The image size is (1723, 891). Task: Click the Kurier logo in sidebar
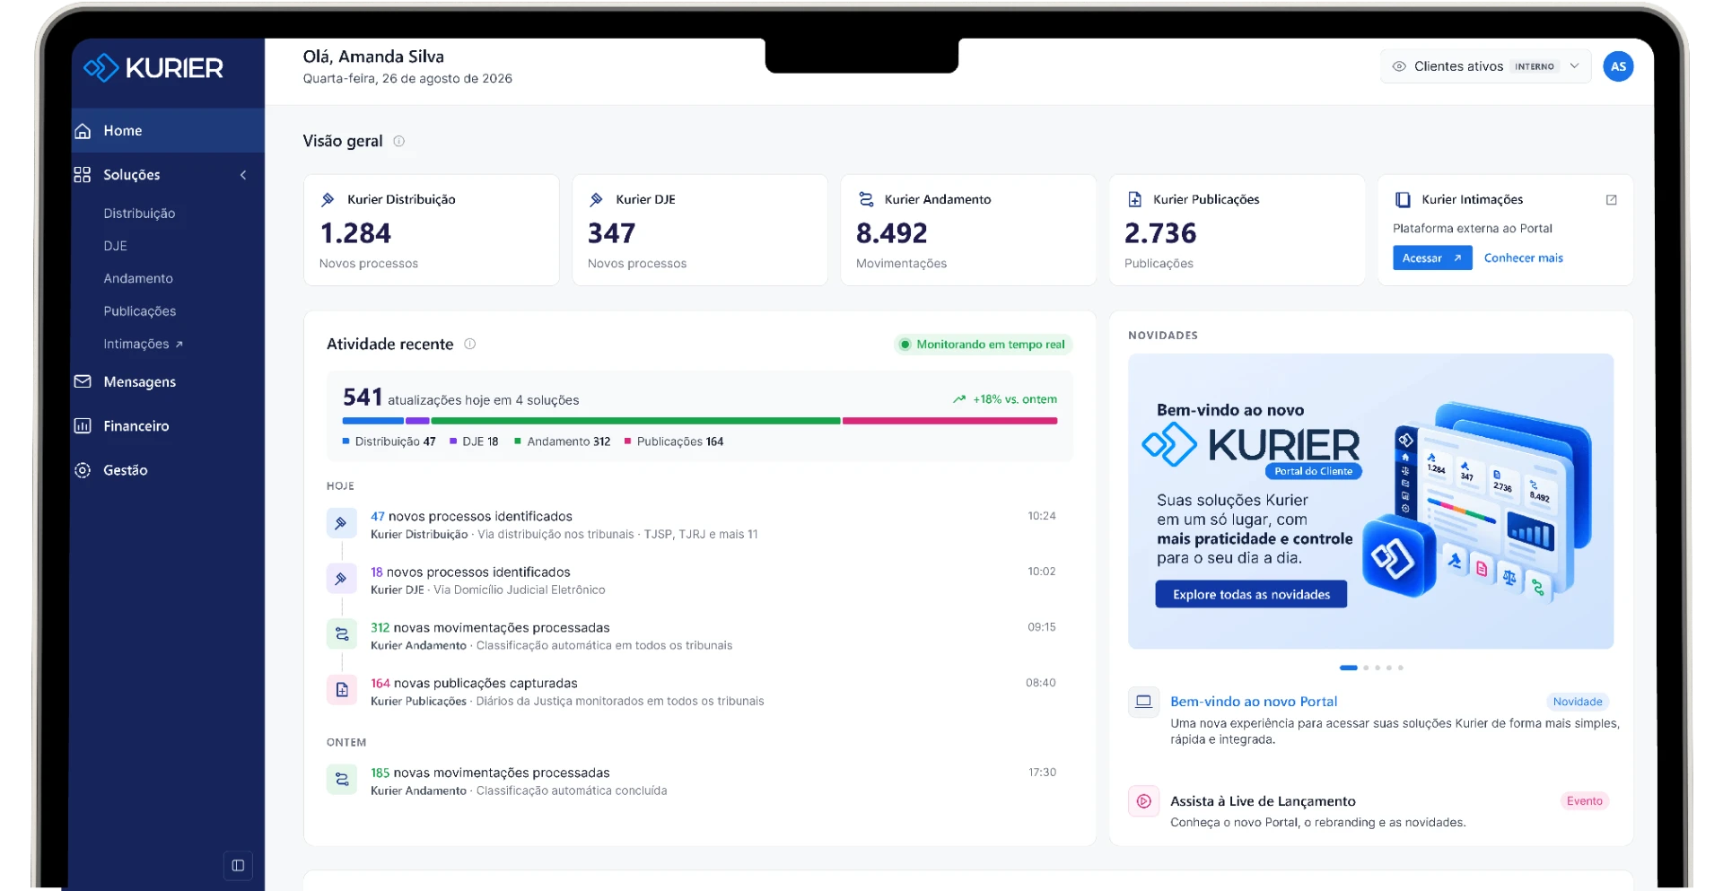click(153, 67)
